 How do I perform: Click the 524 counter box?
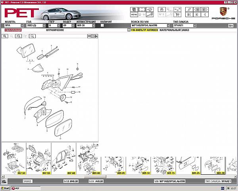[x=230, y=25]
